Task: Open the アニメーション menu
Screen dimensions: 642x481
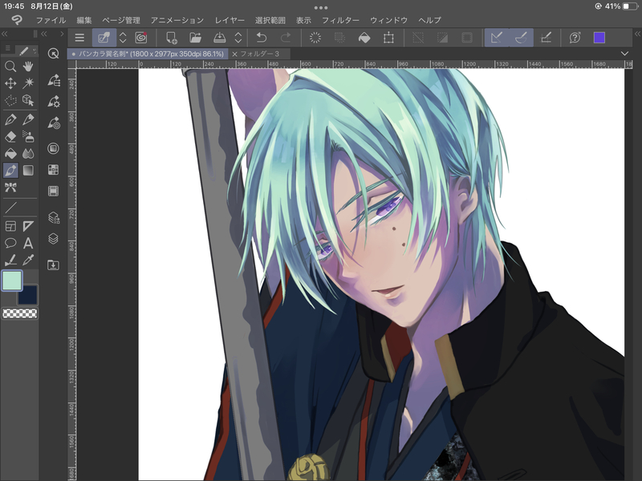Action: [x=177, y=20]
